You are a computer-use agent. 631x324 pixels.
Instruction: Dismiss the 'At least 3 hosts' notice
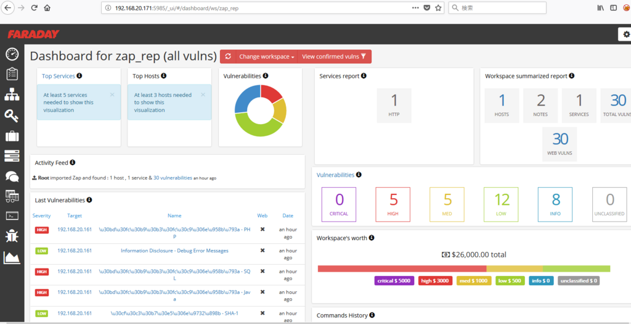point(203,94)
